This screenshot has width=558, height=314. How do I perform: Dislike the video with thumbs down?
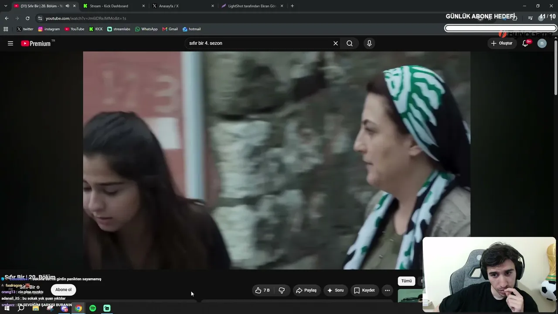click(x=282, y=290)
